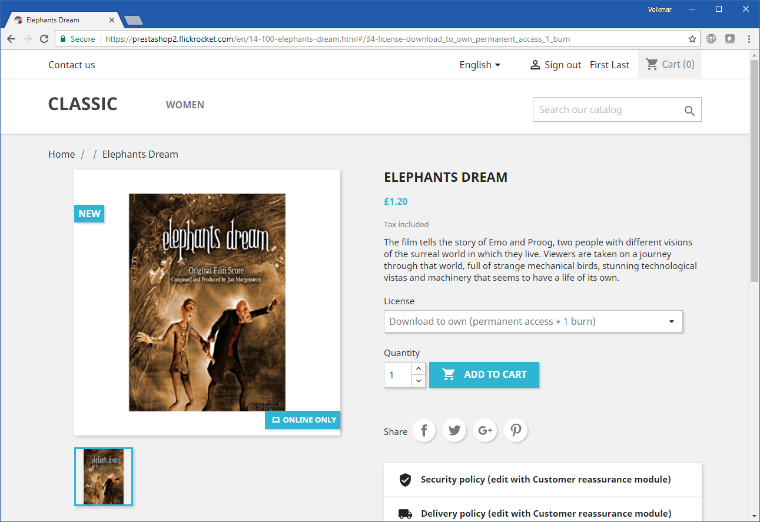
Task: Reload the page in browser
Action: tap(44, 39)
